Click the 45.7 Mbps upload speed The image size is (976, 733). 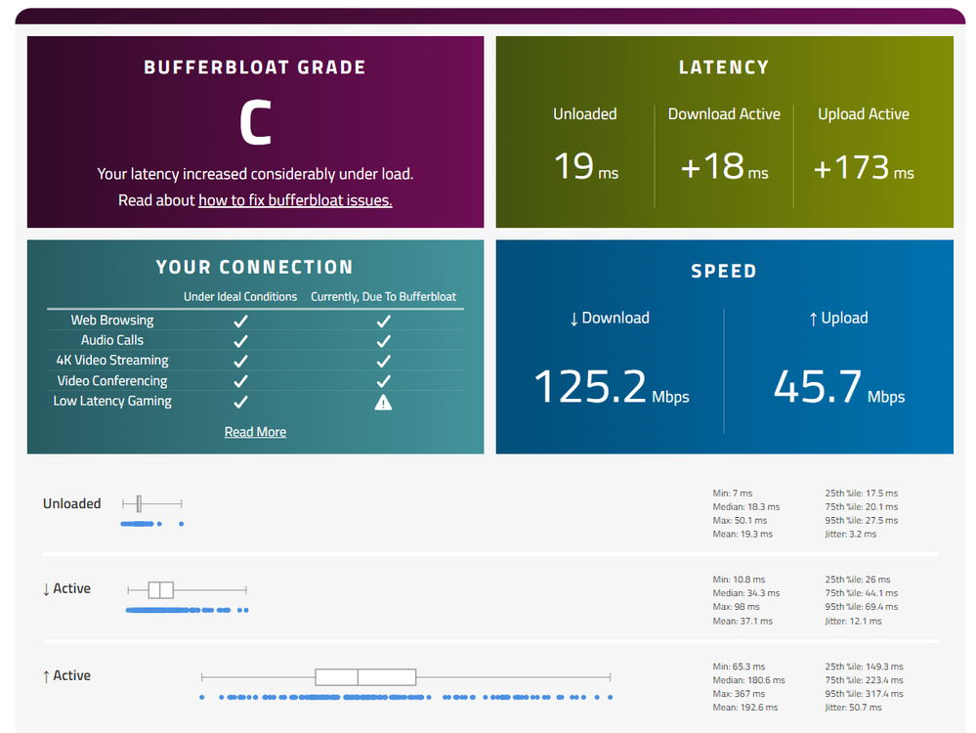[x=839, y=387]
